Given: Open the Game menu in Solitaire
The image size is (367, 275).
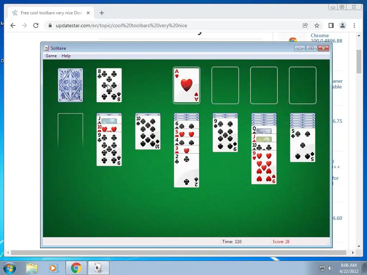Looking at the screenshot, I should point(51,56).
